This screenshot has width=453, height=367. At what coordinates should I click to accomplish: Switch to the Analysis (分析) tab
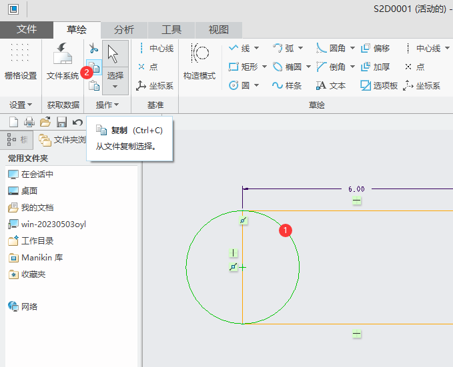coord(123,30)
